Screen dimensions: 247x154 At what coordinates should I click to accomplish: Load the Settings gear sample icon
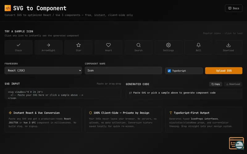click(x=168, y=47)
